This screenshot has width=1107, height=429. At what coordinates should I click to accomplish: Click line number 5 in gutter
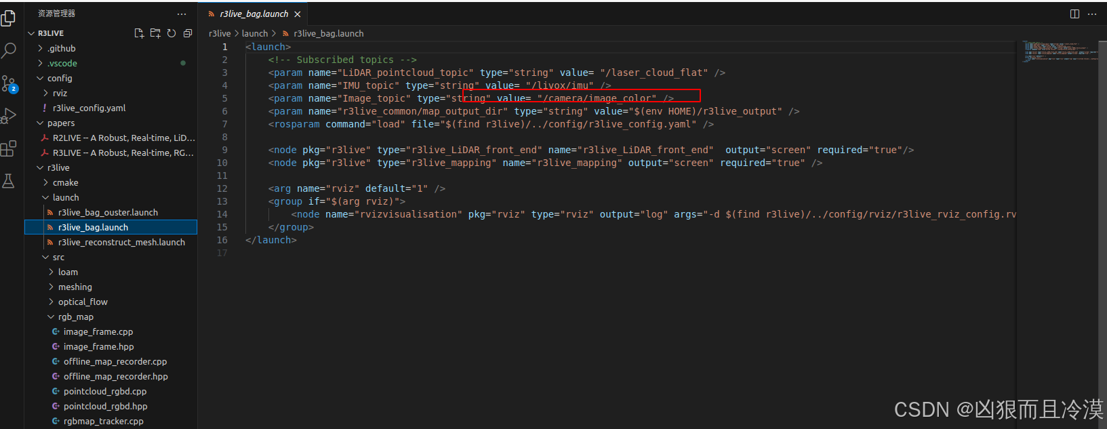pyautogui.click(x=224, y=98)
